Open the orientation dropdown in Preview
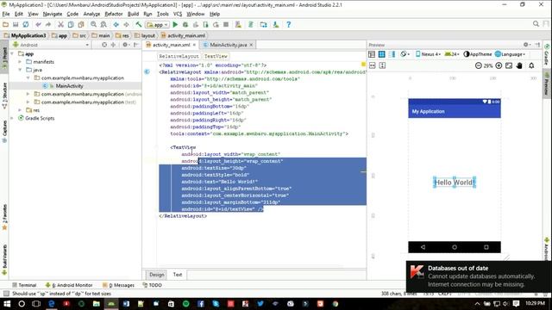This screenshot has height=310, width=552. 405,54
